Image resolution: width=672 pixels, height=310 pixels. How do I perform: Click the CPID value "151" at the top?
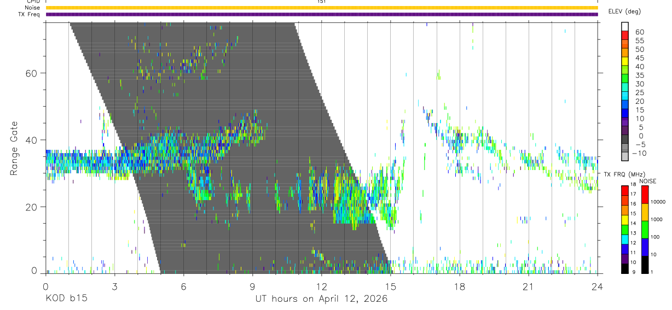click(322, 2)
